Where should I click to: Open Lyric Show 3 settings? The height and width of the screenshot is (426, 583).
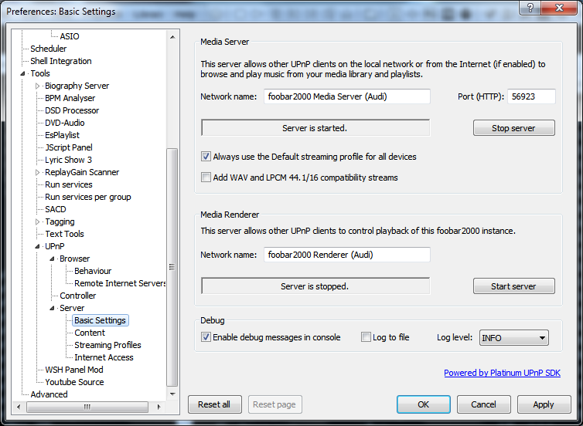click(68, 160)
